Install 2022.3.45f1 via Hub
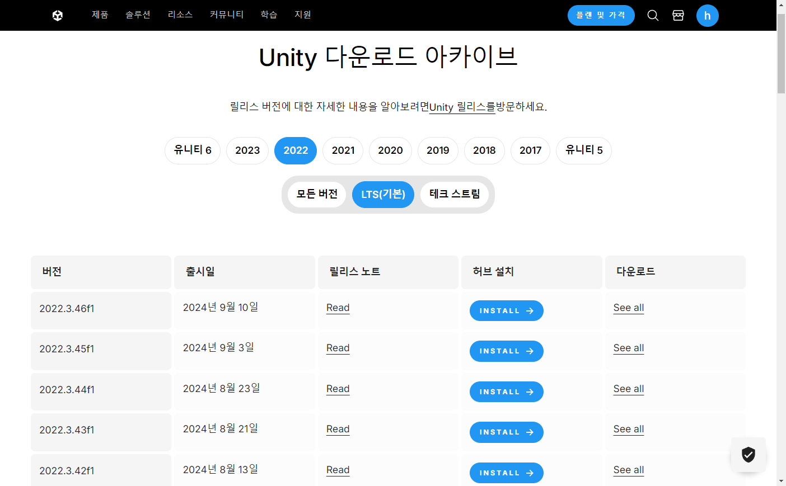This screenshot has height=486, width=786. tap(507, 351)
